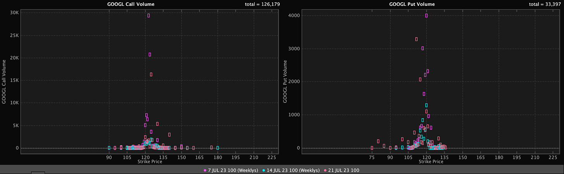564x174 pixels.
Task: Select the cyan call marker at strike 180
Action: pos(218,148)
